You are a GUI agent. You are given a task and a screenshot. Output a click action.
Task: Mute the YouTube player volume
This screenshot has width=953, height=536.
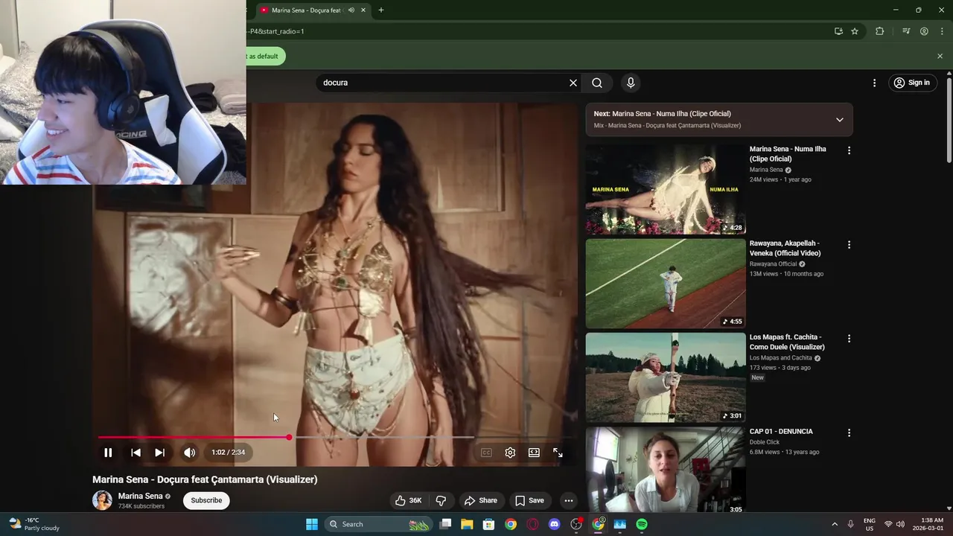click(x=190, y=453)
